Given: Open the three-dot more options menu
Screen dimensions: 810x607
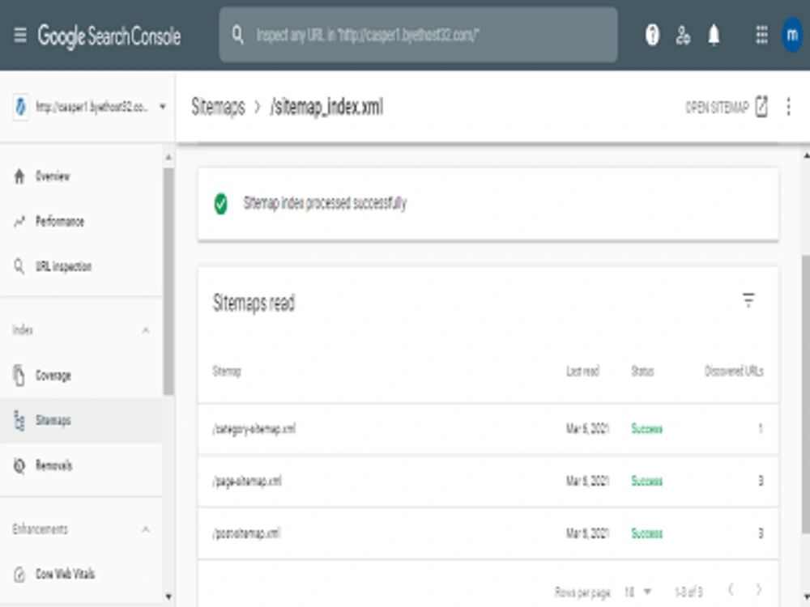Looking at the screenshot, I should tap(788, 107).
